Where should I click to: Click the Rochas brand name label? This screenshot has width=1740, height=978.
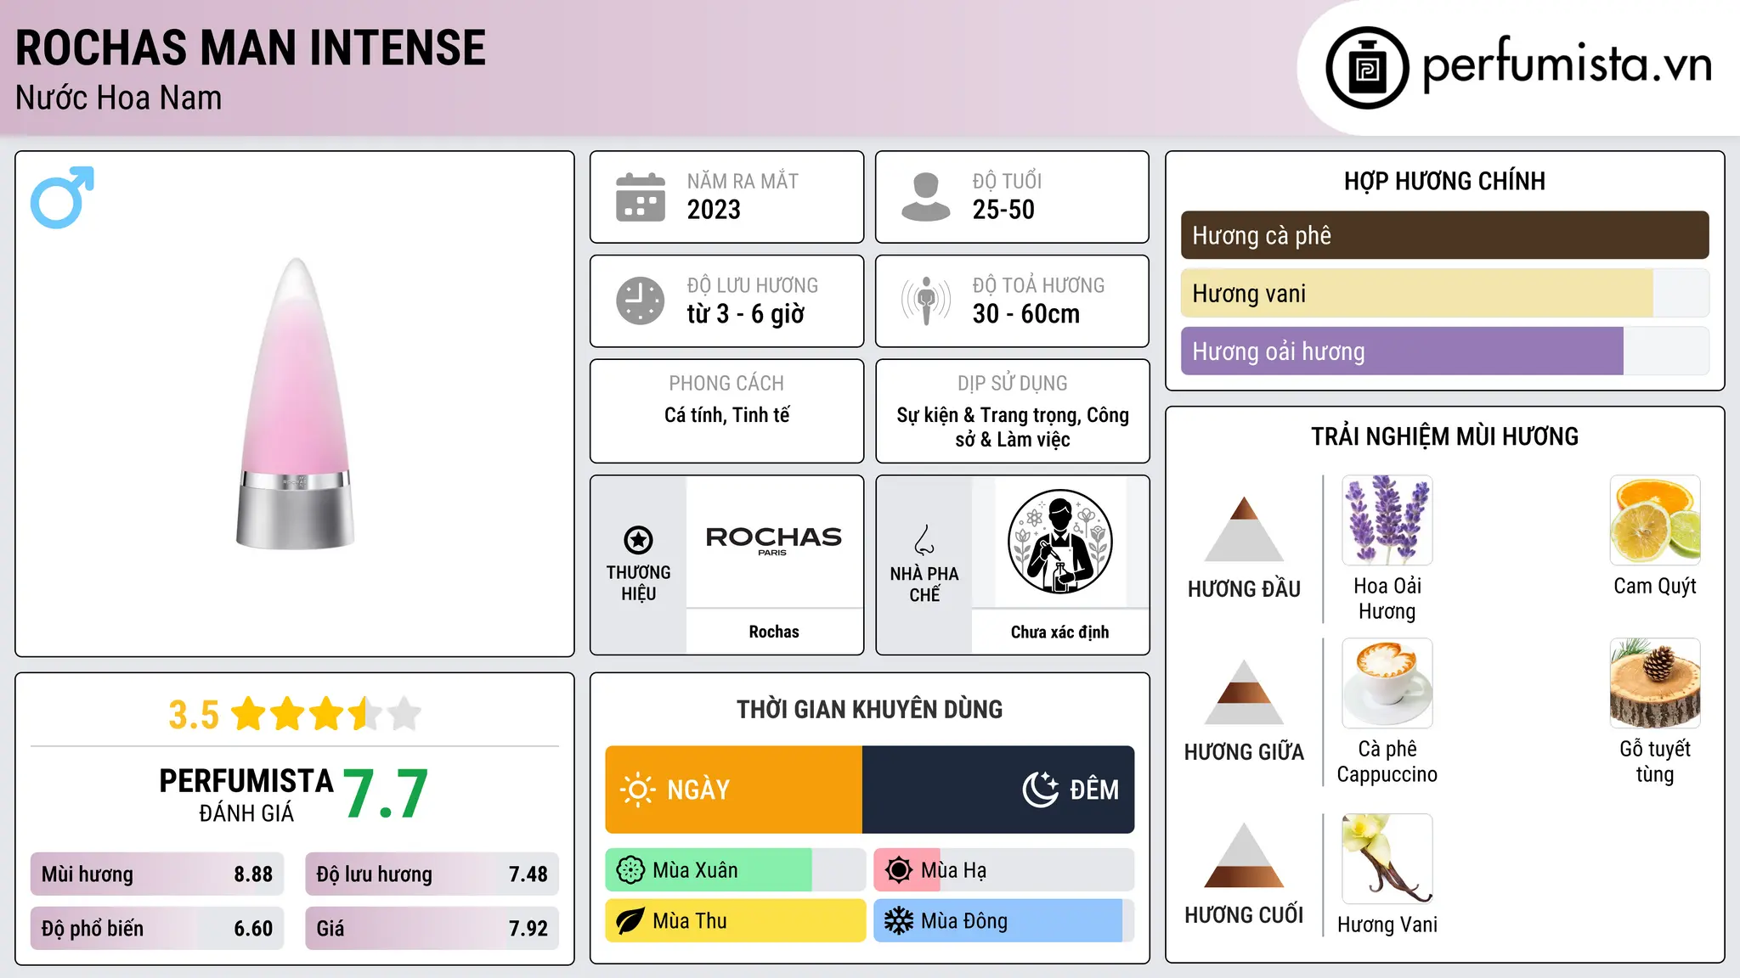774,632
